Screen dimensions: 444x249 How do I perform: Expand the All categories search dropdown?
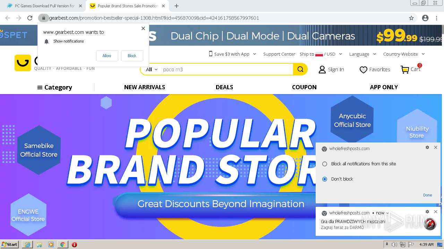tap(152, 70)
